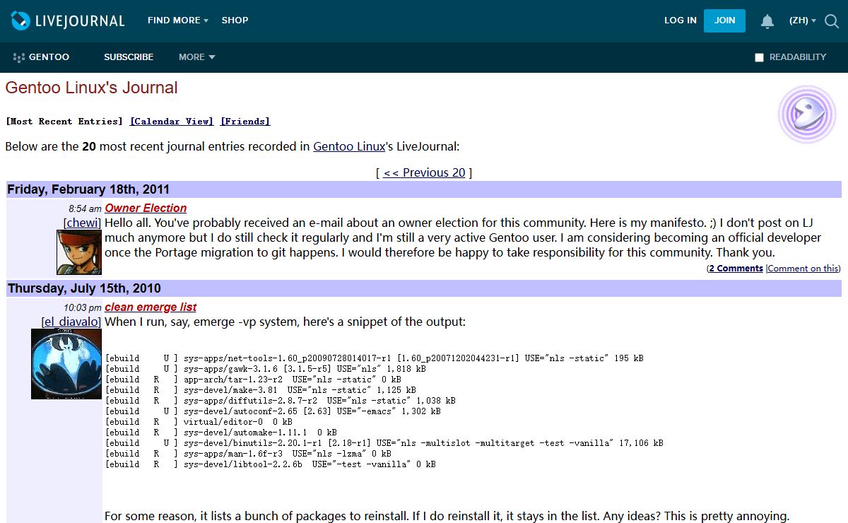Open the notifications bell icon
The width and height of the screenshot is (848, 523).
[767, 21]
